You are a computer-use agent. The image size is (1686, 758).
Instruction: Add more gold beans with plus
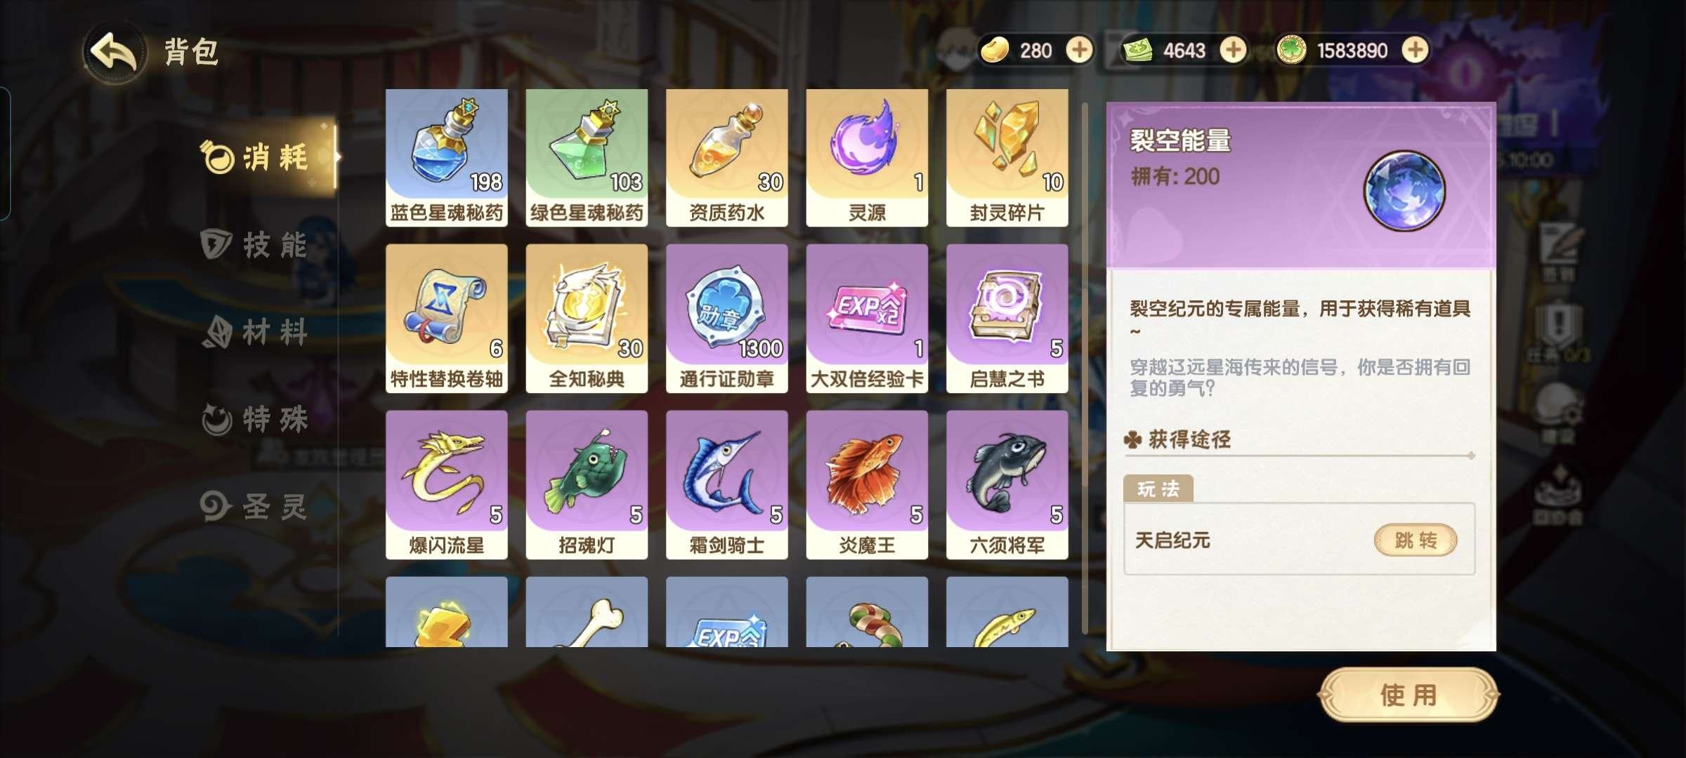(x=1079, y=51)
